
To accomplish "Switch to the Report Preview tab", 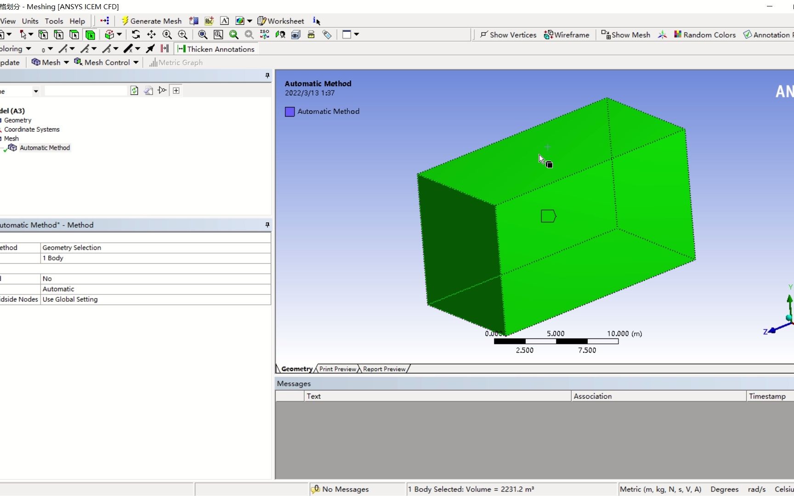I will pyautogui.click(x=384, y=369).
